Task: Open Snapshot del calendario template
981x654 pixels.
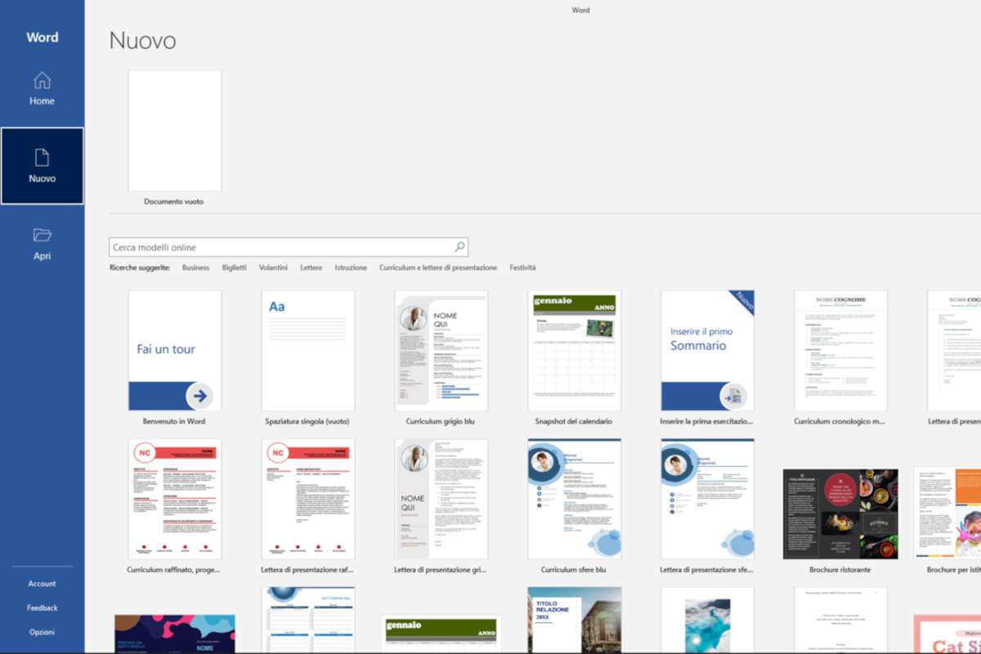Action: 575,351
